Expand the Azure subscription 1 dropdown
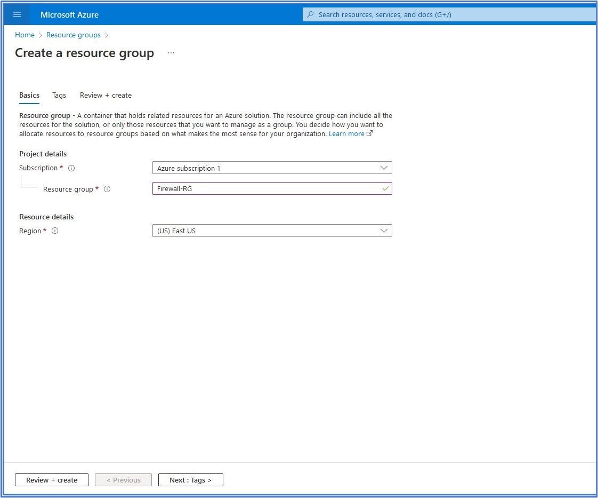598x498 pixels. (x=272, y=168)
